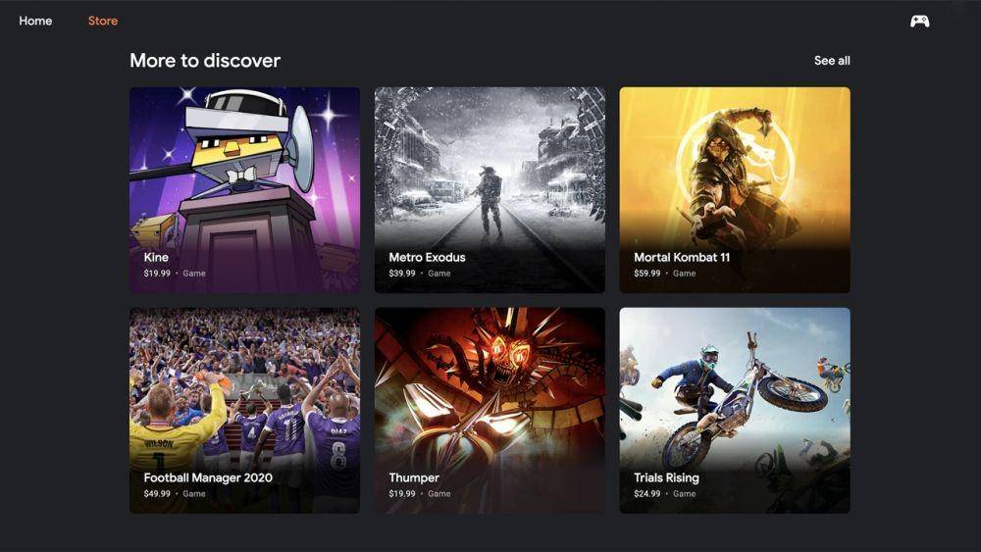981x552 pixels.
Task: Click the Football Manager 2020 title
Action: click(208, 477)
